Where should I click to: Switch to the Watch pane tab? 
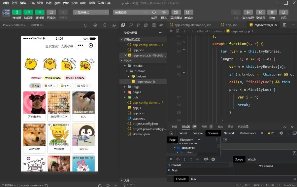[251, 160]
